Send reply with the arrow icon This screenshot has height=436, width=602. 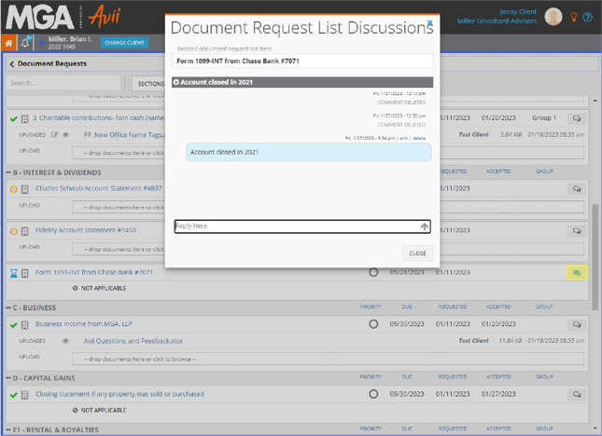click(424, 226)
